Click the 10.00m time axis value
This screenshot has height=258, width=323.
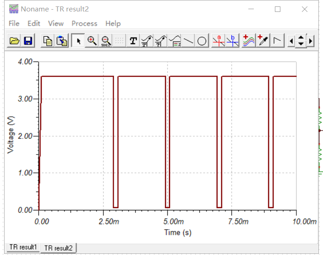pos(305,221)
